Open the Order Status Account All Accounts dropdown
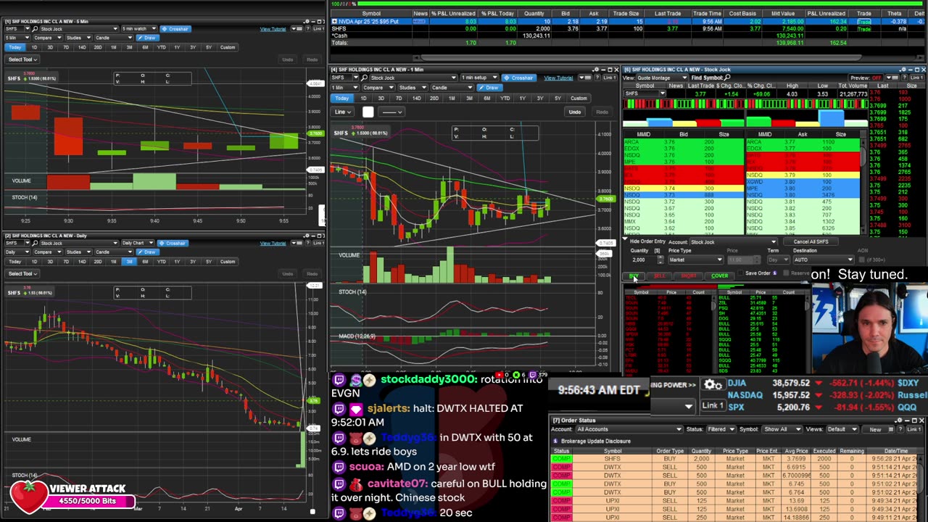The height and width of the screenshot is (522, 928). click(x=629, y=429)
